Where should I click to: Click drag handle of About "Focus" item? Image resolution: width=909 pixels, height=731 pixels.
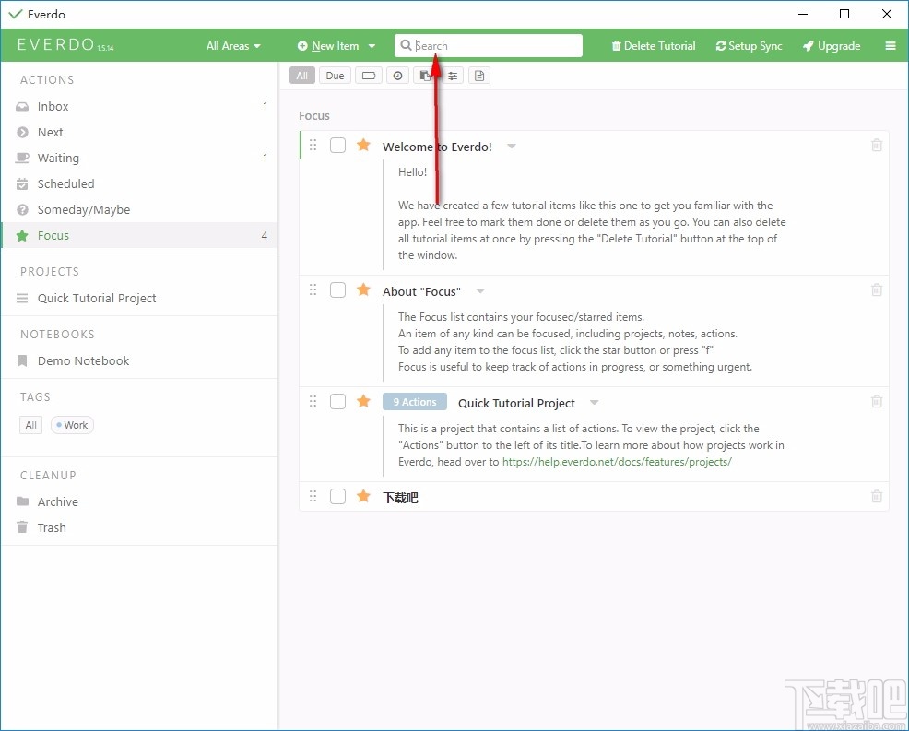tap(313, 289)
